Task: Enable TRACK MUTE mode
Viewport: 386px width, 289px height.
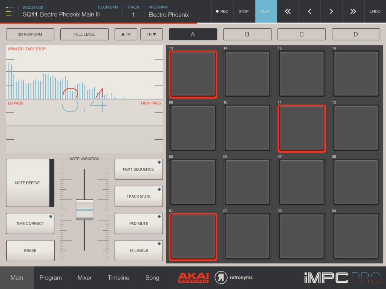Action: click(139, 196)
